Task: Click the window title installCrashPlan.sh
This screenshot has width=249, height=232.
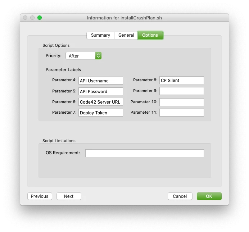Action: tap(124, 18)
